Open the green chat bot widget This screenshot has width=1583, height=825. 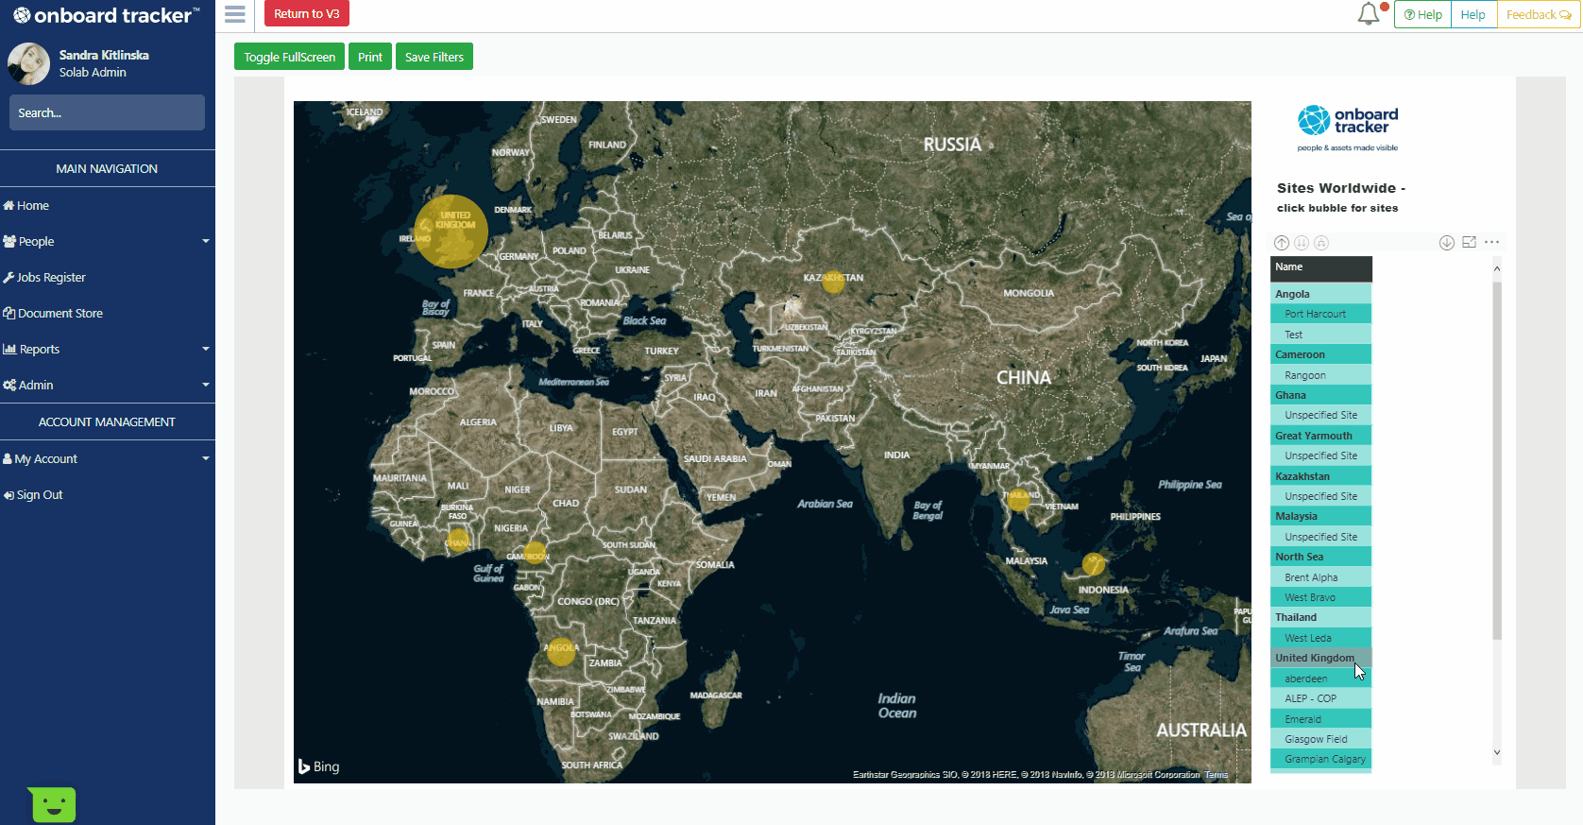click(53, 804)
